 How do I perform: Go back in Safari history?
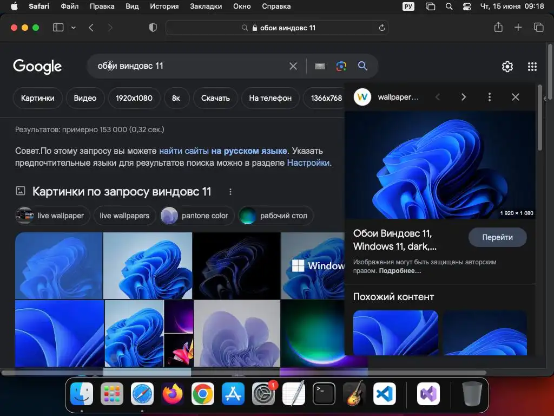[91, 28]
